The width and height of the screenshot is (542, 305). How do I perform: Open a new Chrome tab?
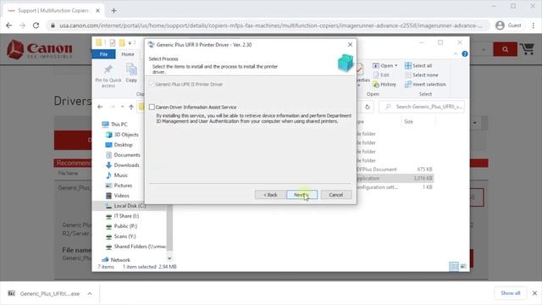point(113,11)
